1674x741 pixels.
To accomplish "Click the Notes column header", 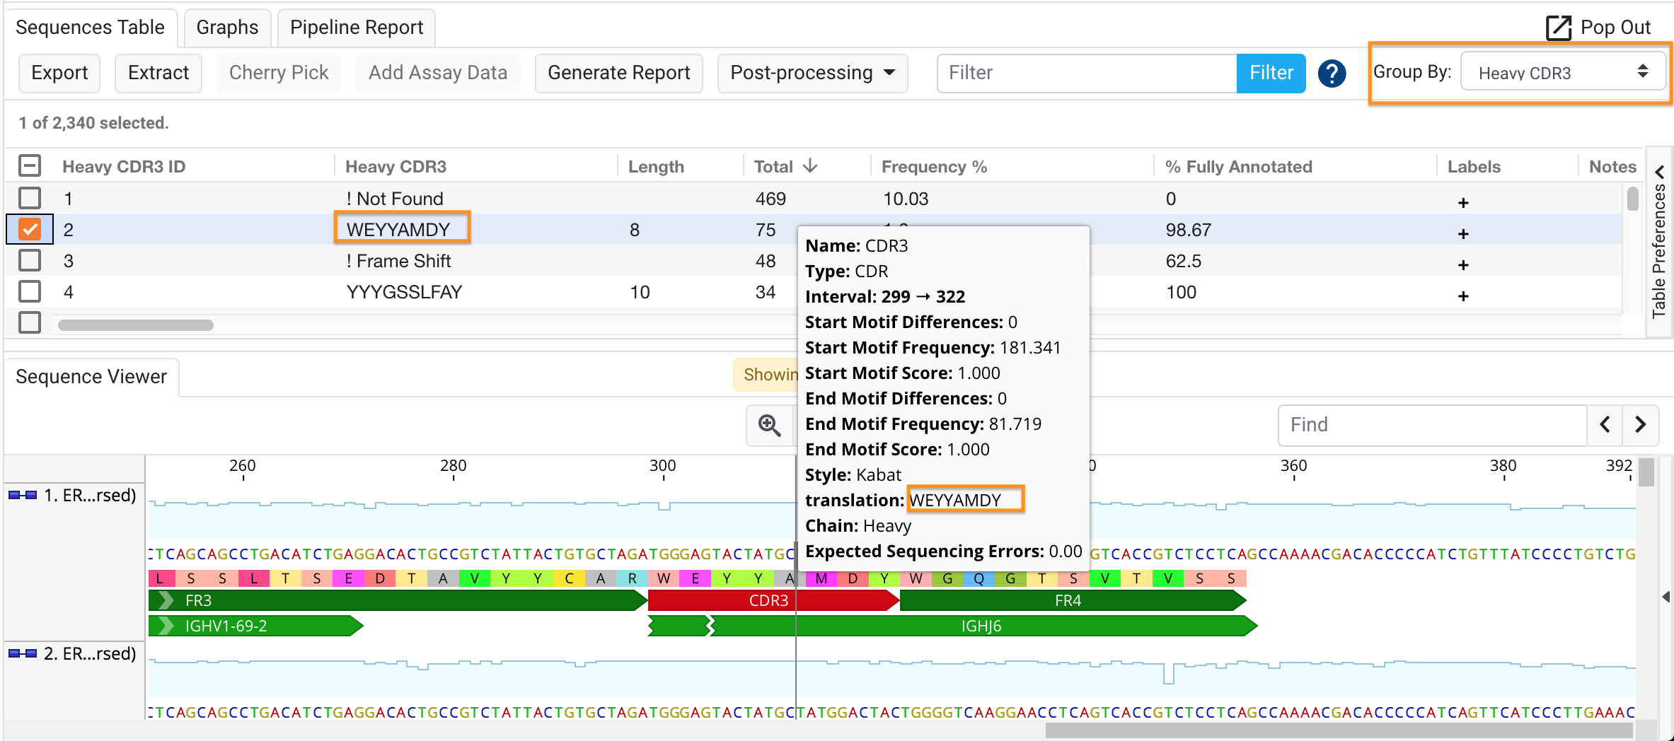I will click(1612, 166).
